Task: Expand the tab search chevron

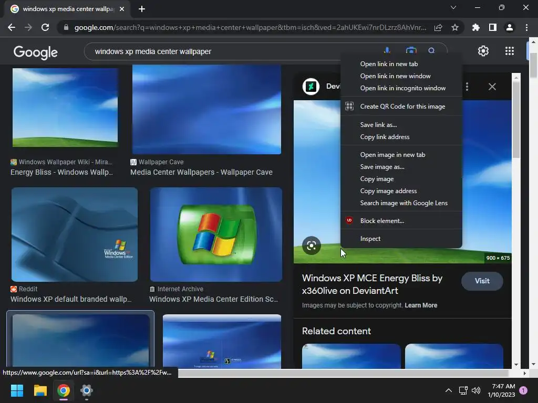Action: [453, 7]
